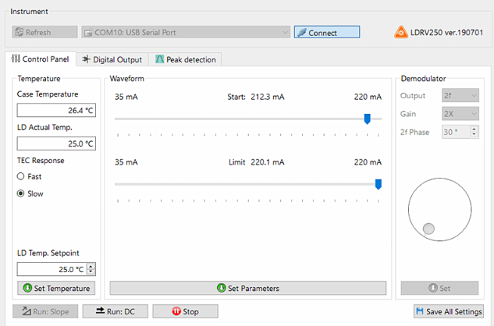Image resolution: width=494 pixels, height=326 pixels.
Task: Click the orange LDRV250 logo icon
Action: coord(401,32)
